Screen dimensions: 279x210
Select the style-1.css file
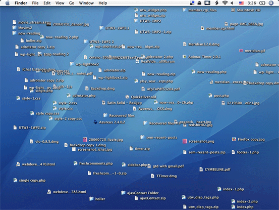tap(28, 98)
